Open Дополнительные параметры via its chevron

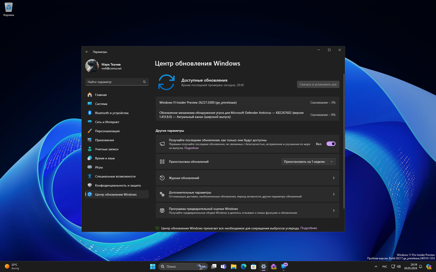[x=333, y=194]
